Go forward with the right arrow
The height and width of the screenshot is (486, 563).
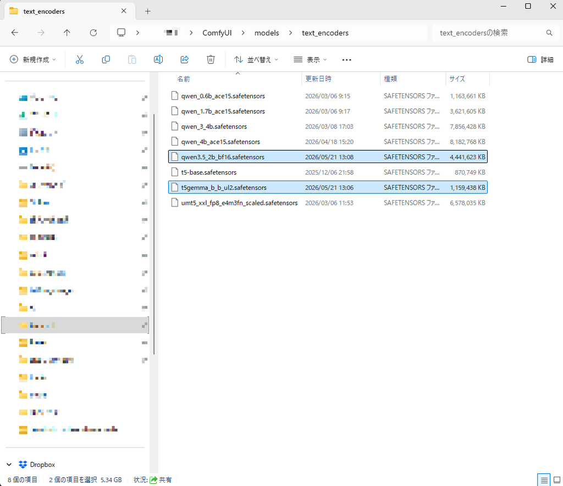pos(41,32)
